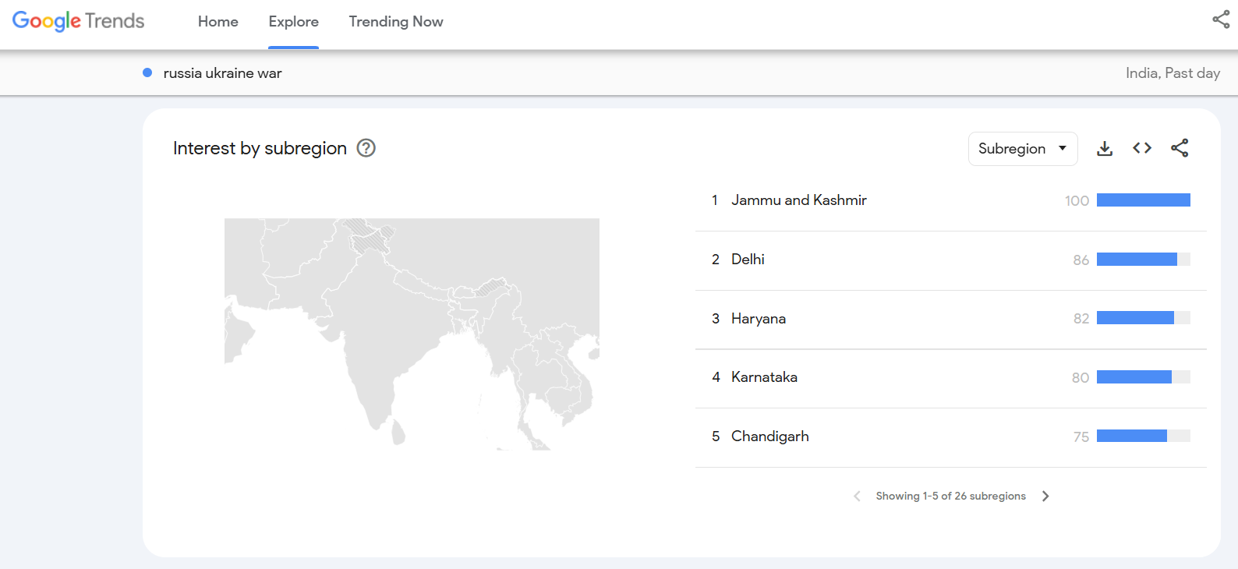Click the Google Trends logo
Screen dimensions: 1238x569
click(78, 21)
